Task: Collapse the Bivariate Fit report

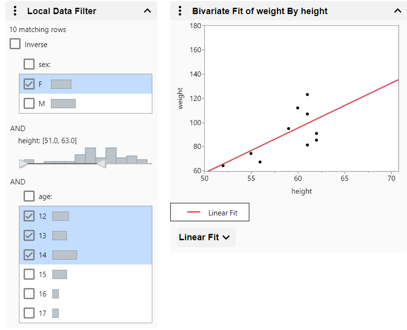Action: [398, 11]
